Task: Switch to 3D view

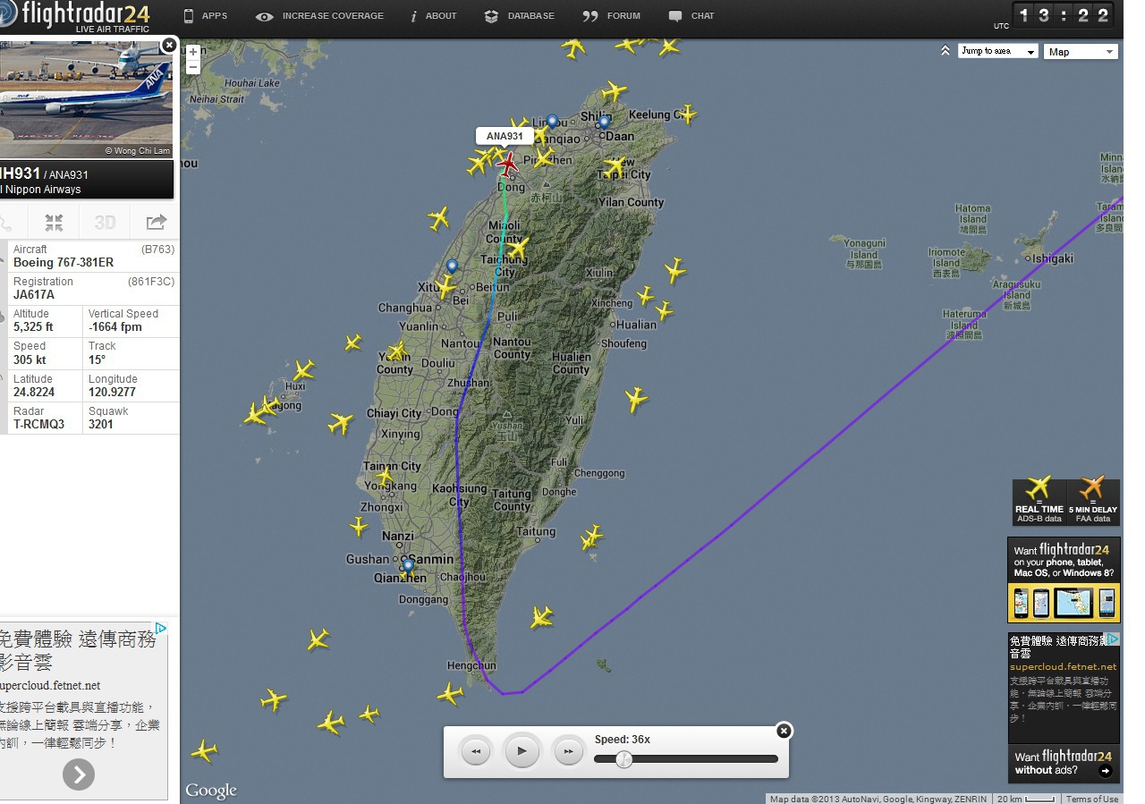Action: [x=105, y=223]
